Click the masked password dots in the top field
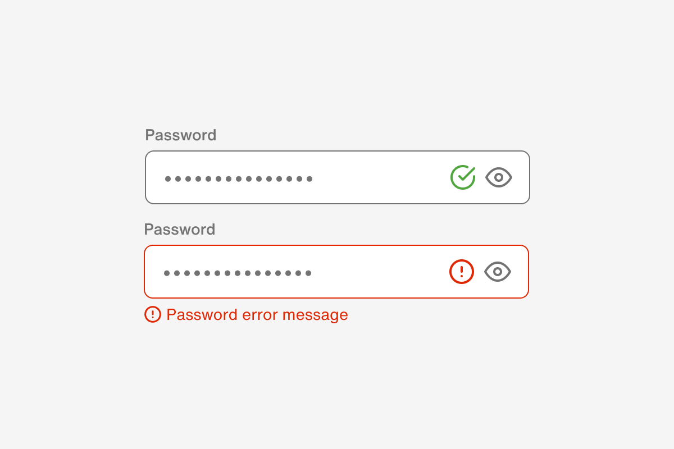The height and width of the screenshot is (449, 674). point(238,178)
